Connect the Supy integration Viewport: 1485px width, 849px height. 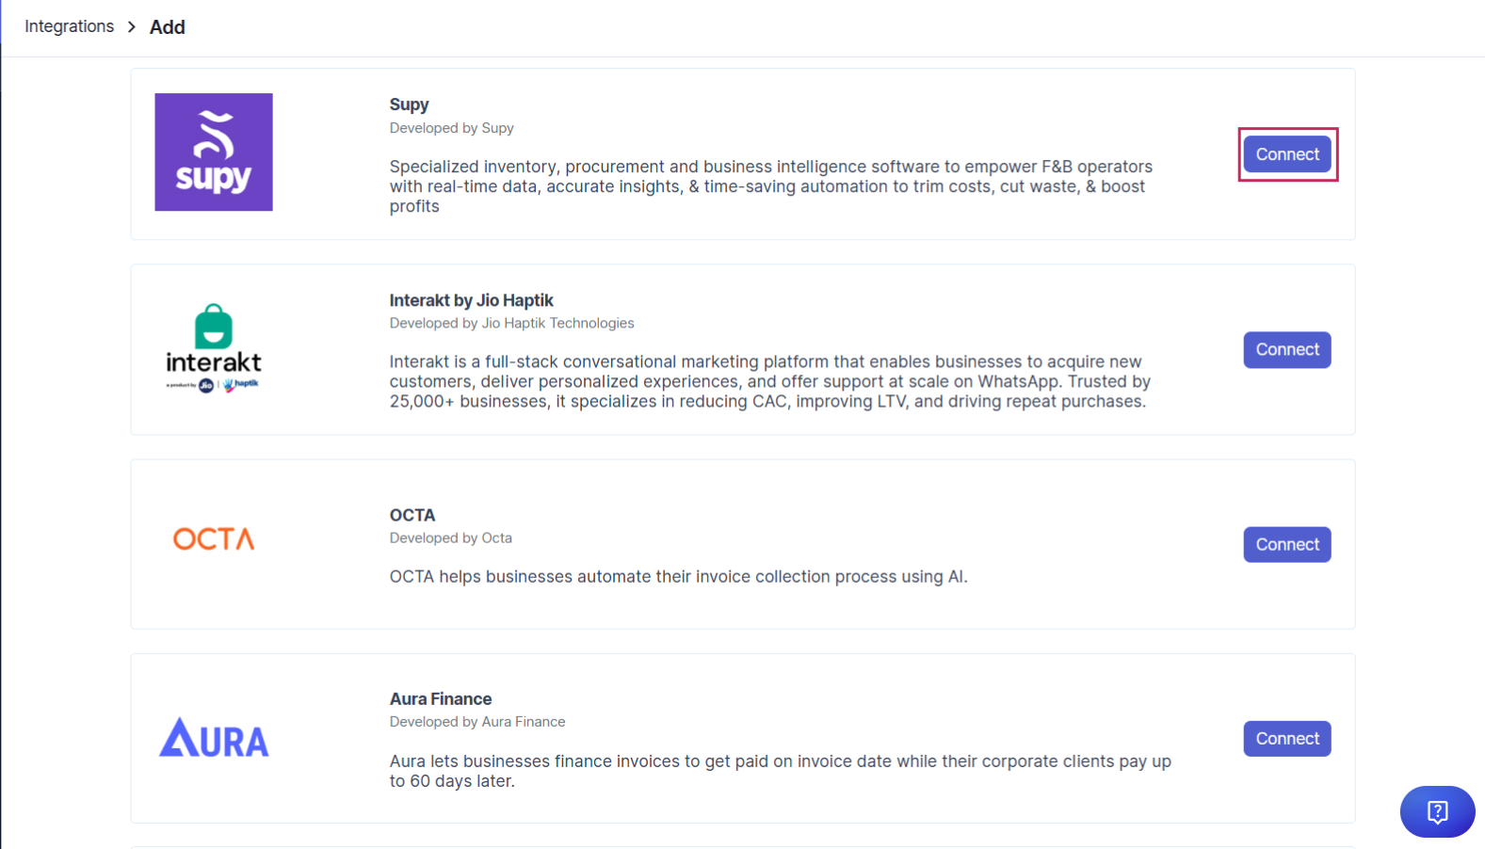pyautogui.click(x=1287, y=154)
